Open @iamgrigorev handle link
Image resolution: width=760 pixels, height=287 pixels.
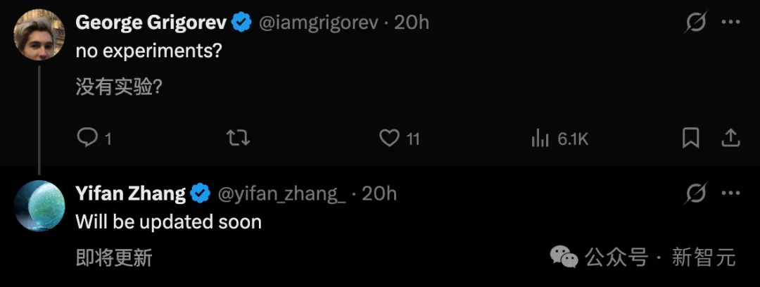click(x=320, y=23)
